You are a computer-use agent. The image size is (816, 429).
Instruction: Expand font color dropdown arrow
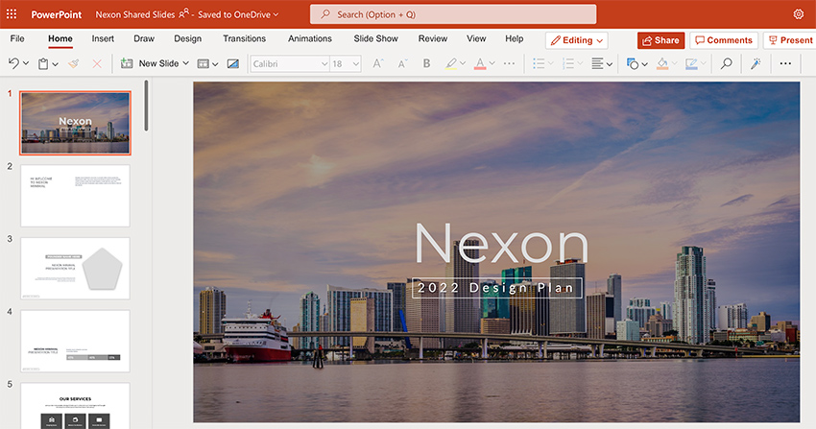(492, 63)
